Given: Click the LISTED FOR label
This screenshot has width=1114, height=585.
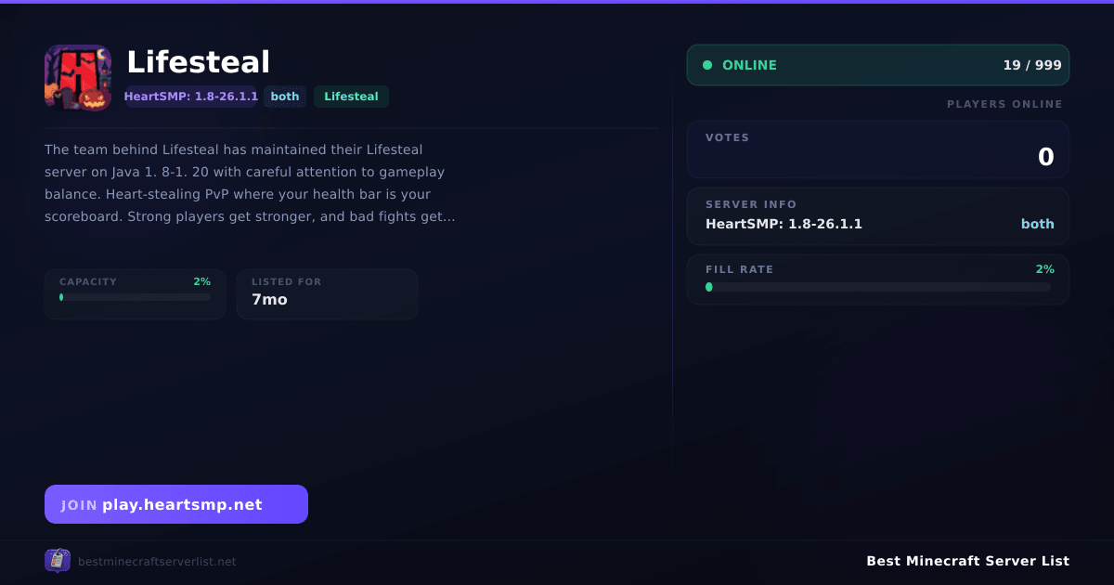Looking at the screenshot, I should coord(286,281).
